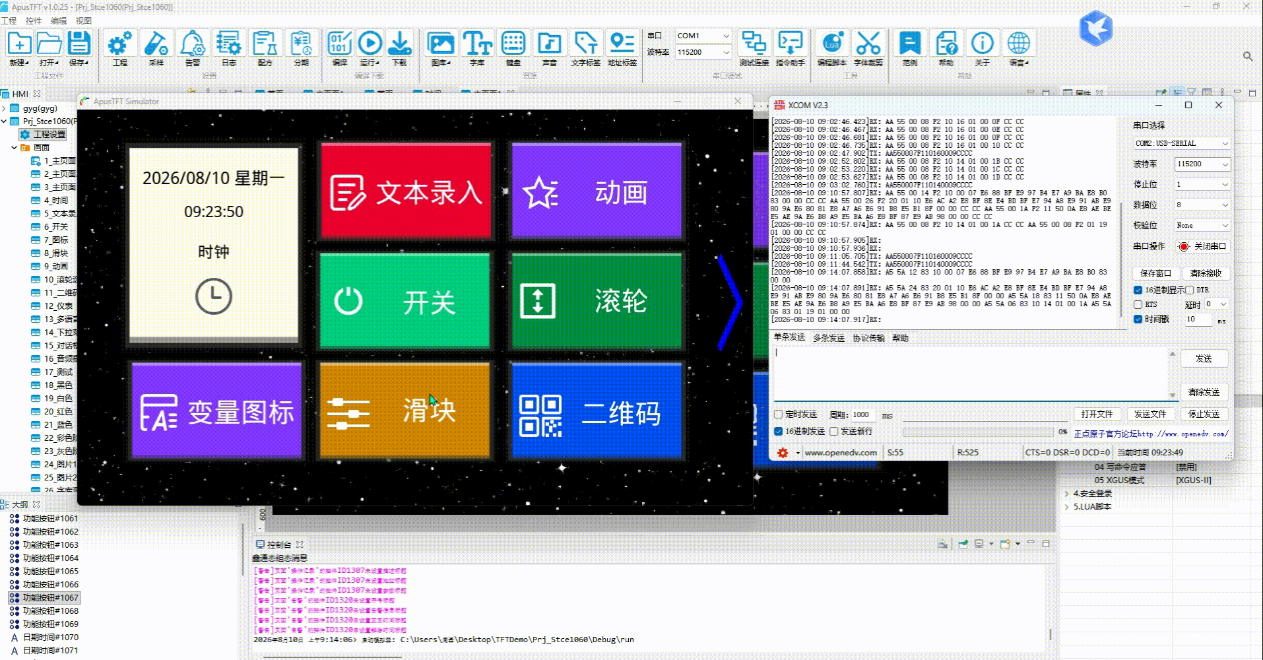Enable the 发送新行 send newline checkbox
Image resolution: width=1263 pixels, height=660 pixels.
pyautogui.click(x=833, y=431)
